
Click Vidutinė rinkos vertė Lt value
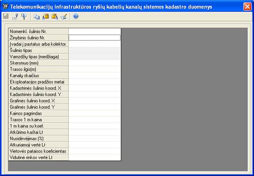pyautogui.click(x=94, y=157)
